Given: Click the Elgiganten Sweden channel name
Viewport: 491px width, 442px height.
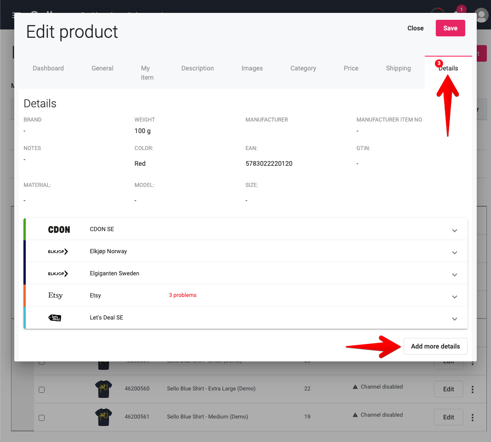Looking at the screenshot, I should point(115,273).
